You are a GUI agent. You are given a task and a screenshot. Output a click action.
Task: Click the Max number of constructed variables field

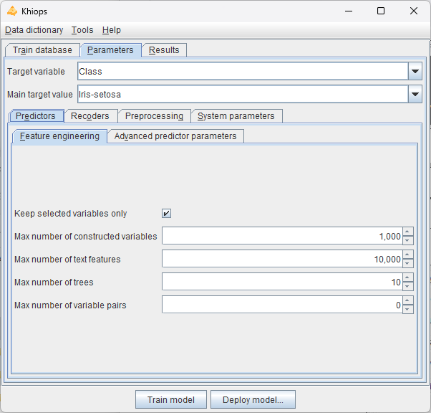pyautogui.click(x=282, y=236)
